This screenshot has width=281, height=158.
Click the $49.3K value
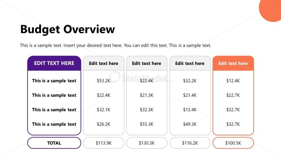pos(190,124)
